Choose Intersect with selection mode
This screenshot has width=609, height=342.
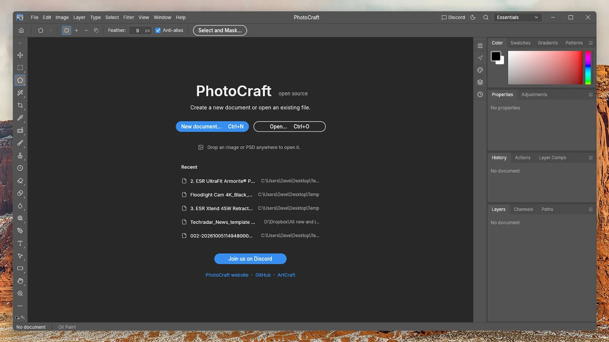(96, 30)
